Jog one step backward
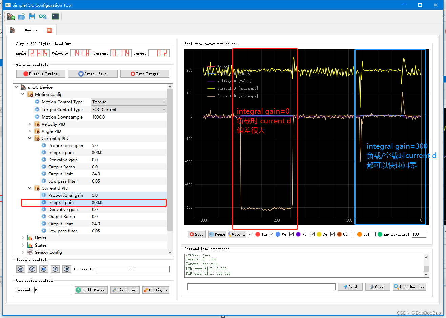 pos(32,269)
